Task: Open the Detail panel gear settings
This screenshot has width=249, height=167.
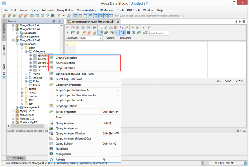Action: [x=238, y=131]
